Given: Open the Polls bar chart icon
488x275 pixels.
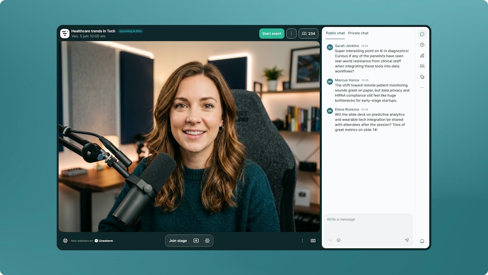Looking at the screenshot, I should coord(422,56).
